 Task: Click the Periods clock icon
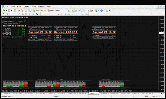point(101,10)
